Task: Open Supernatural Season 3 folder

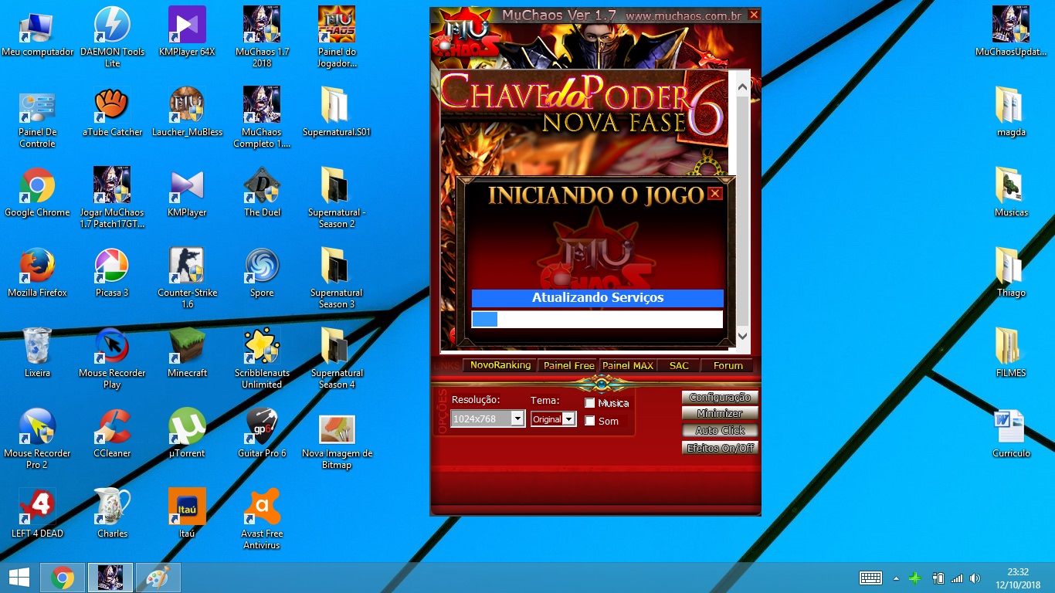Action: coord(337,278)
